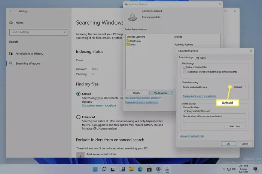Click the Rebuild button in Advanced Options
262x174 pixels.
[x=238, y=87]
